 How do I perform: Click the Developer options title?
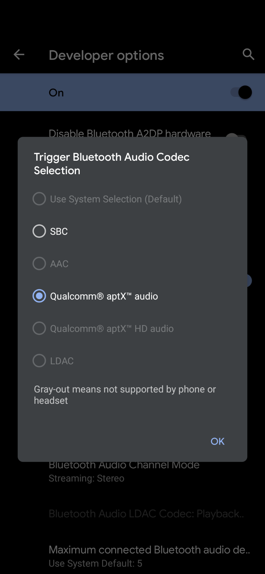(x=106, y=55)
